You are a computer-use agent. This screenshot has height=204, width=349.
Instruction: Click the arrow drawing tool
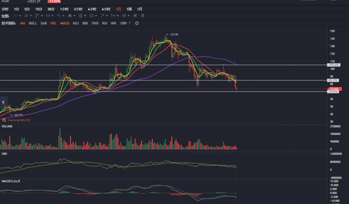[x=102, y=16]
